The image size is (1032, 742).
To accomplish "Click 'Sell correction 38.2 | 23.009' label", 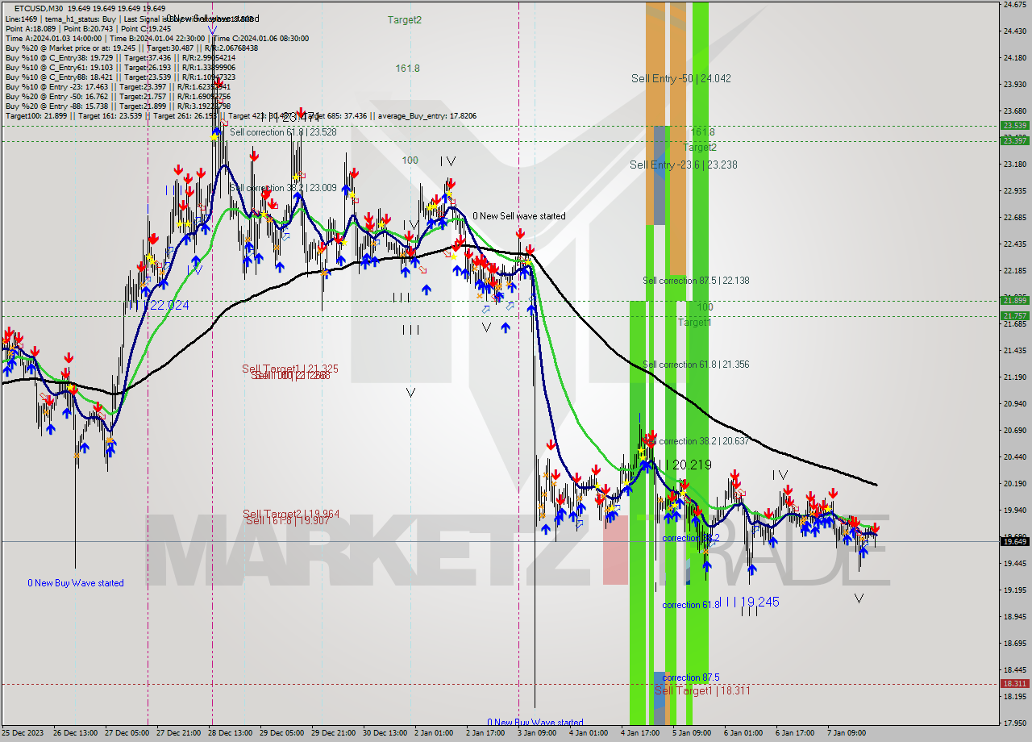I will pyautogui.click(x=283, y=188).
